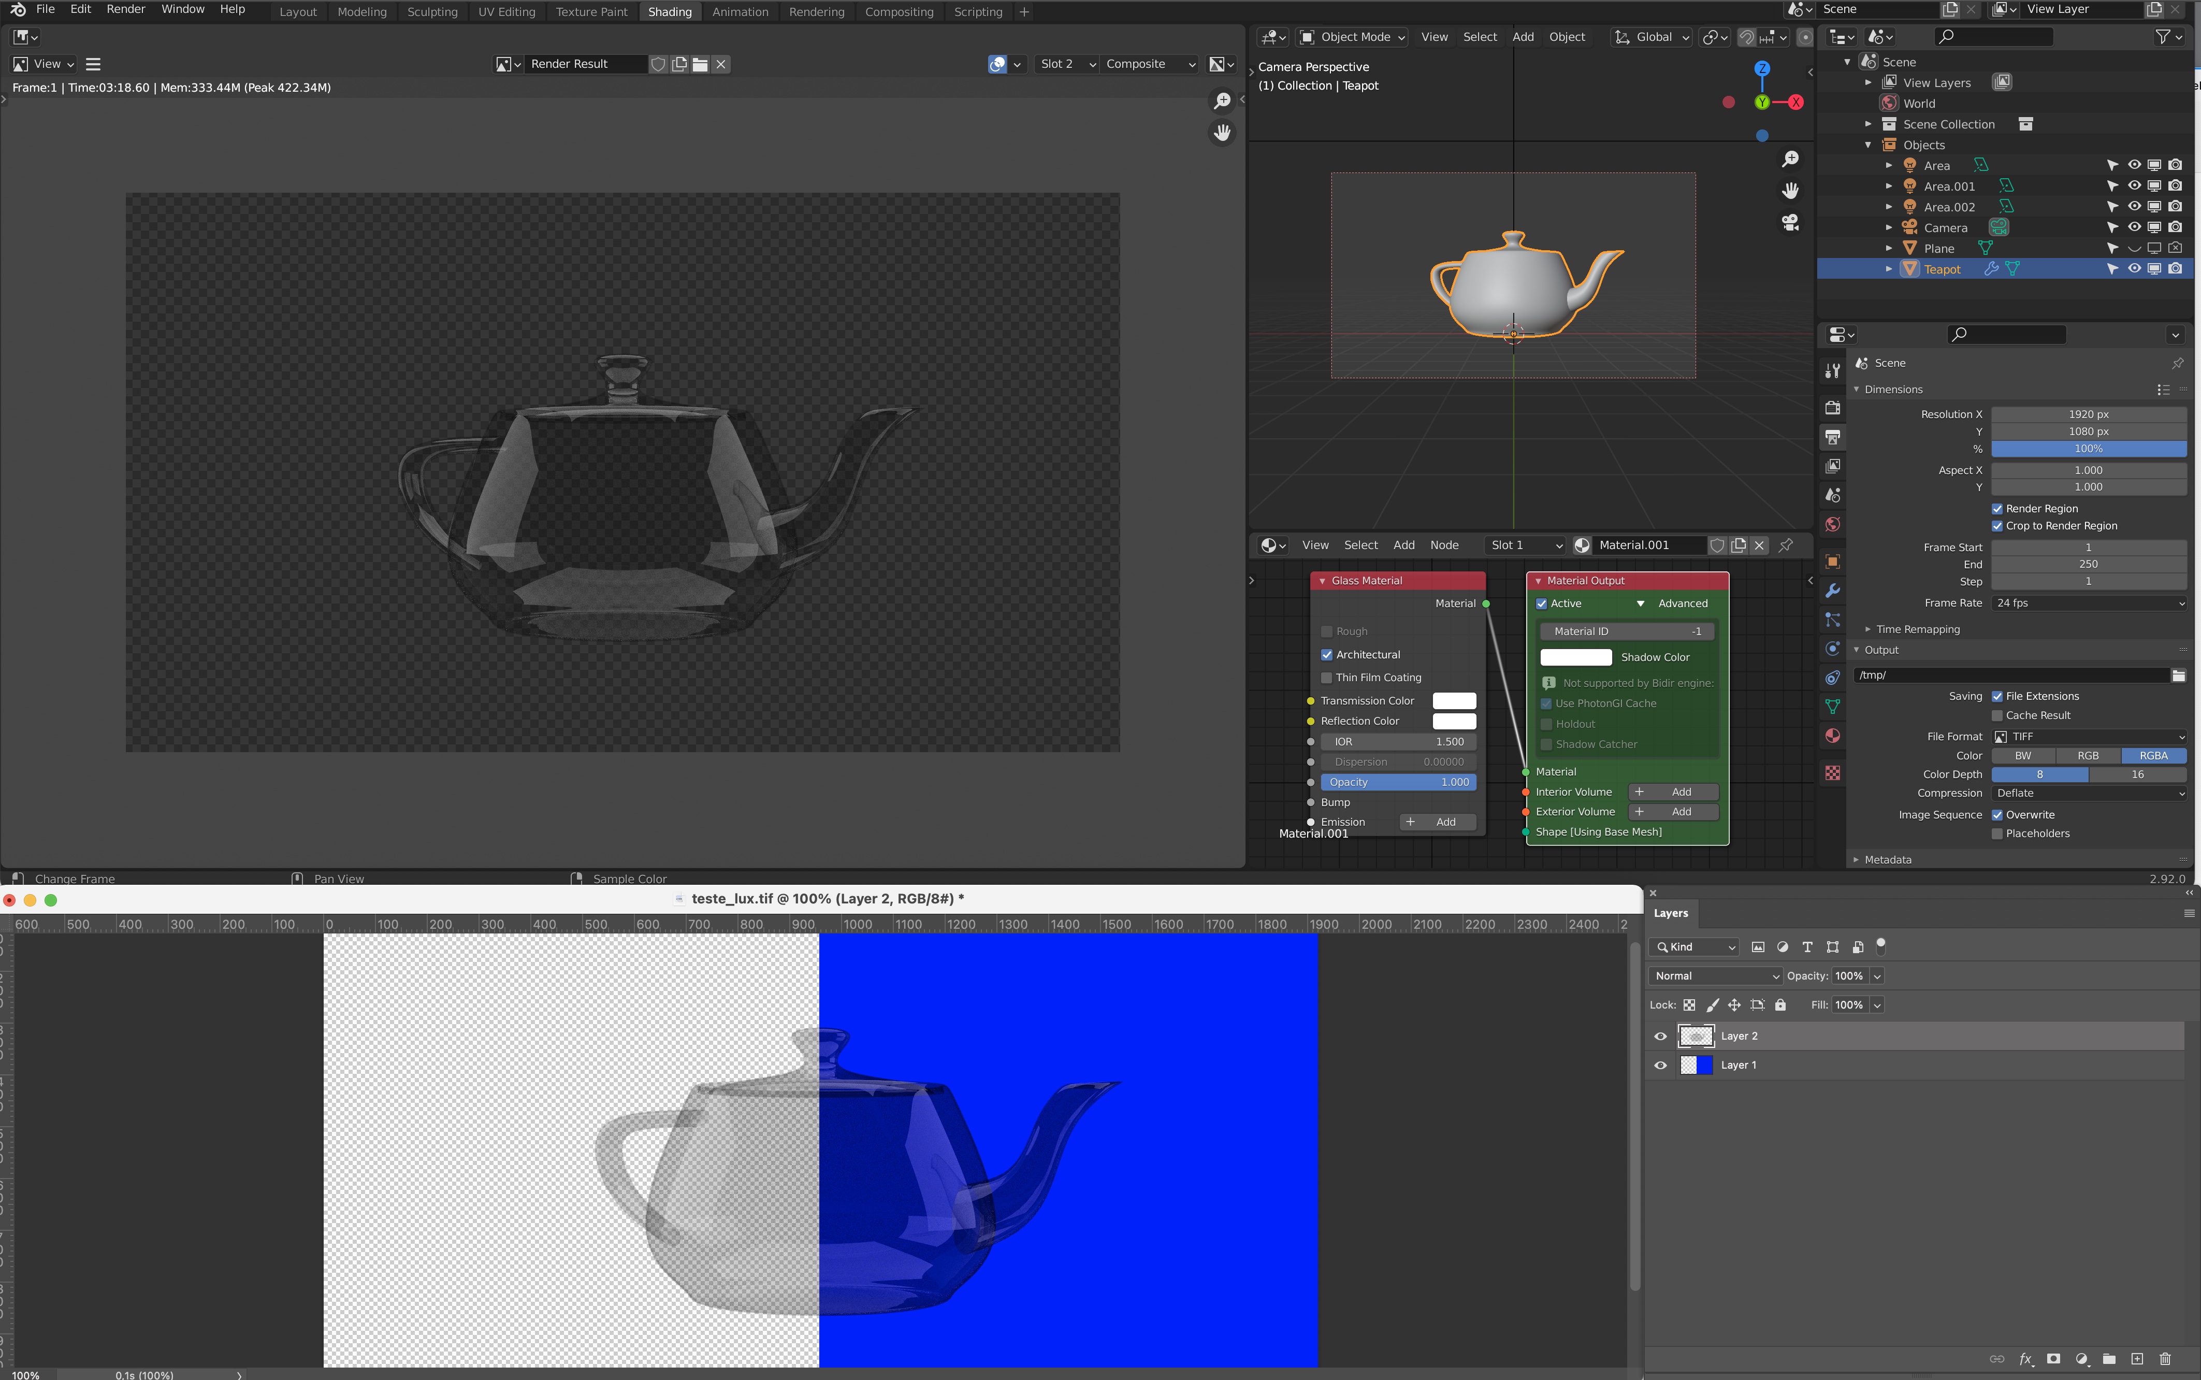Click the Transmission Color white swatch

[1454, 701]
